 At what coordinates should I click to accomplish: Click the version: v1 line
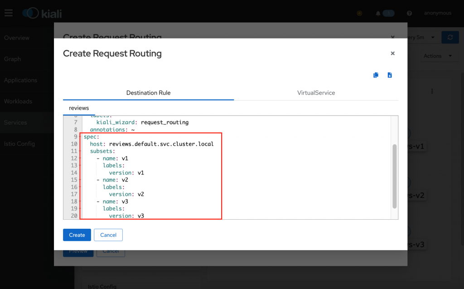pos(126,173)
